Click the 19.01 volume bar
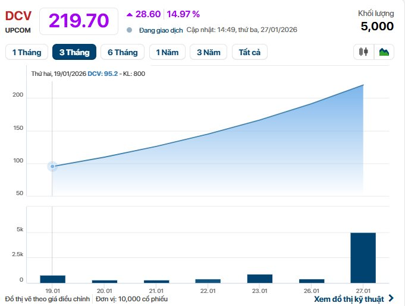The height and width of the screenshot is (306, 405). (x=52, y=279)
